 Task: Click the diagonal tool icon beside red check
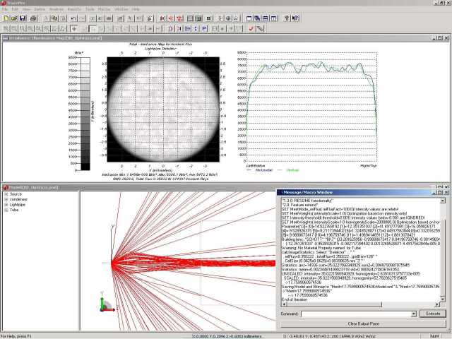pos(260,28)
